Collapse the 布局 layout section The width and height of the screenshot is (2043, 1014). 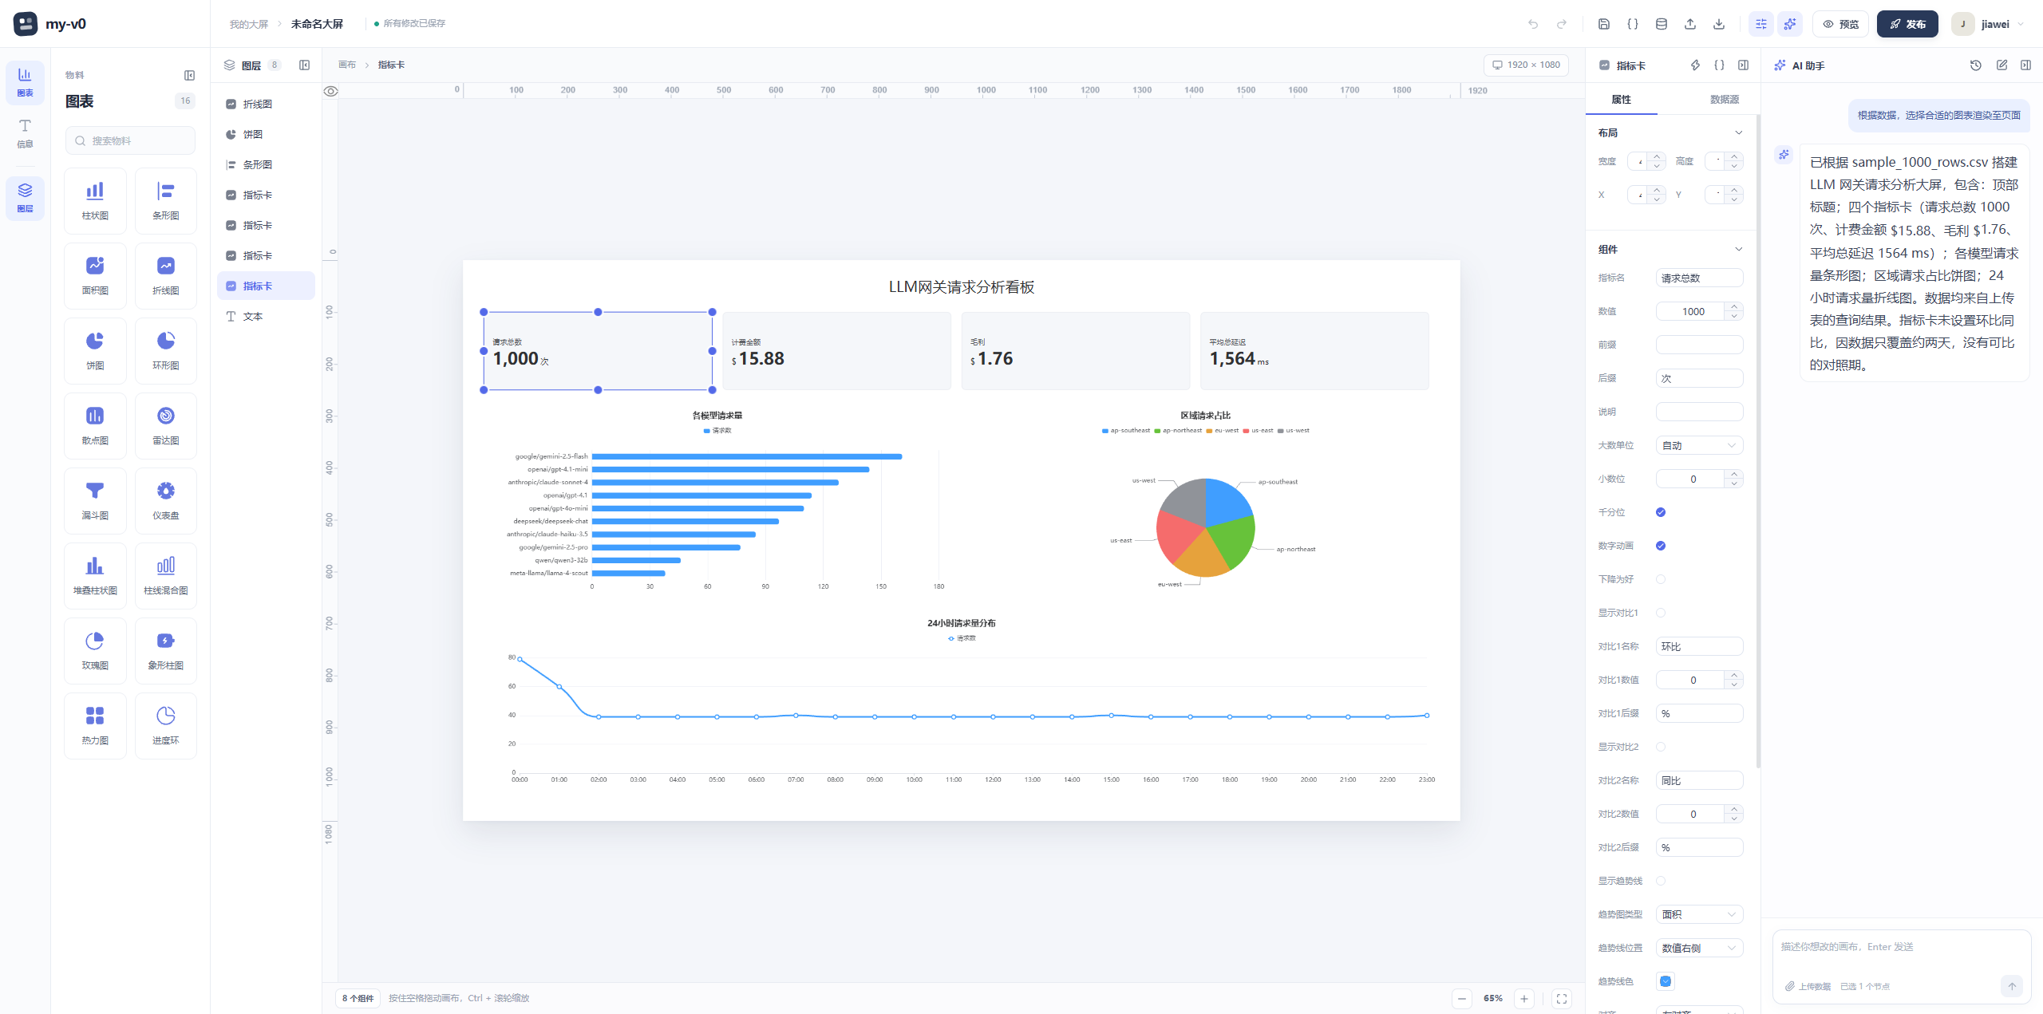[1739, 132]
